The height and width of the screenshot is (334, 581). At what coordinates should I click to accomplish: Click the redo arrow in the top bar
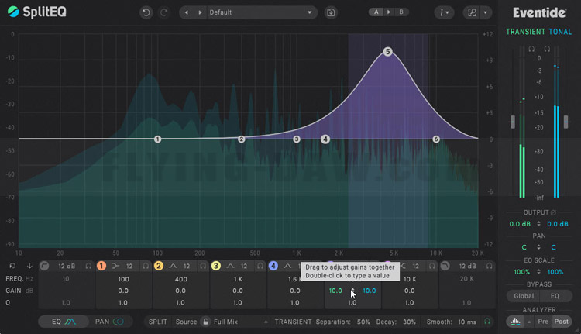163,12
